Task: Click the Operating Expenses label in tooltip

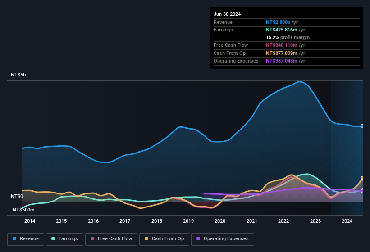Action: tap(236, 61)
